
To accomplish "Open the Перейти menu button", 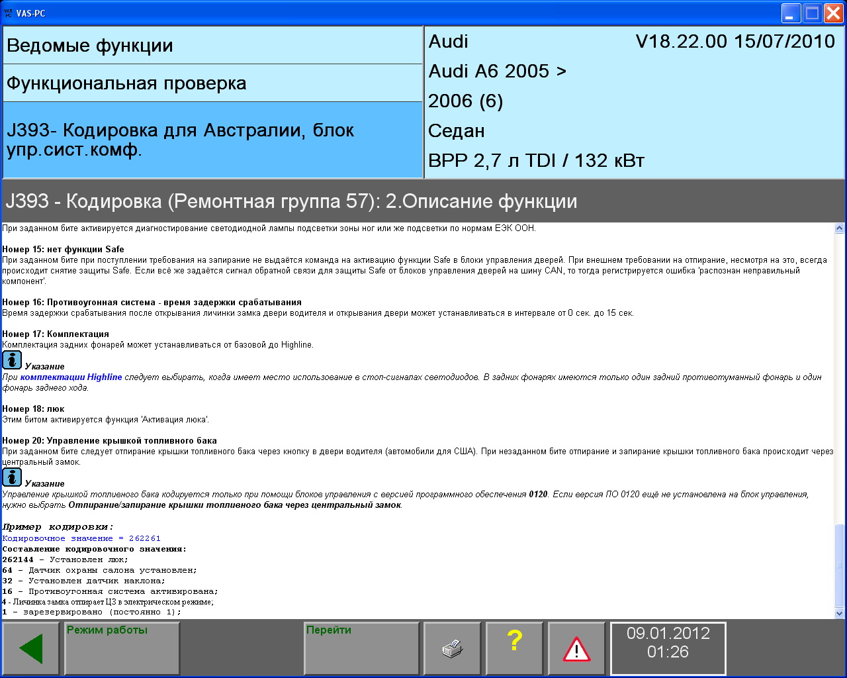I will [361, 649].
